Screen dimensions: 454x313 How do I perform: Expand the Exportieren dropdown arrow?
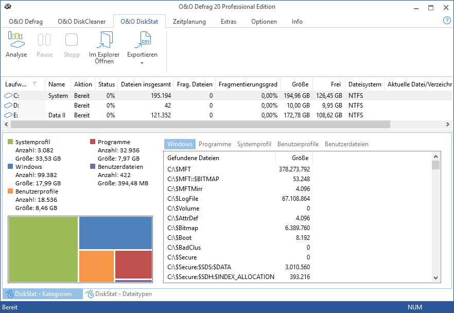pos(142,63)
